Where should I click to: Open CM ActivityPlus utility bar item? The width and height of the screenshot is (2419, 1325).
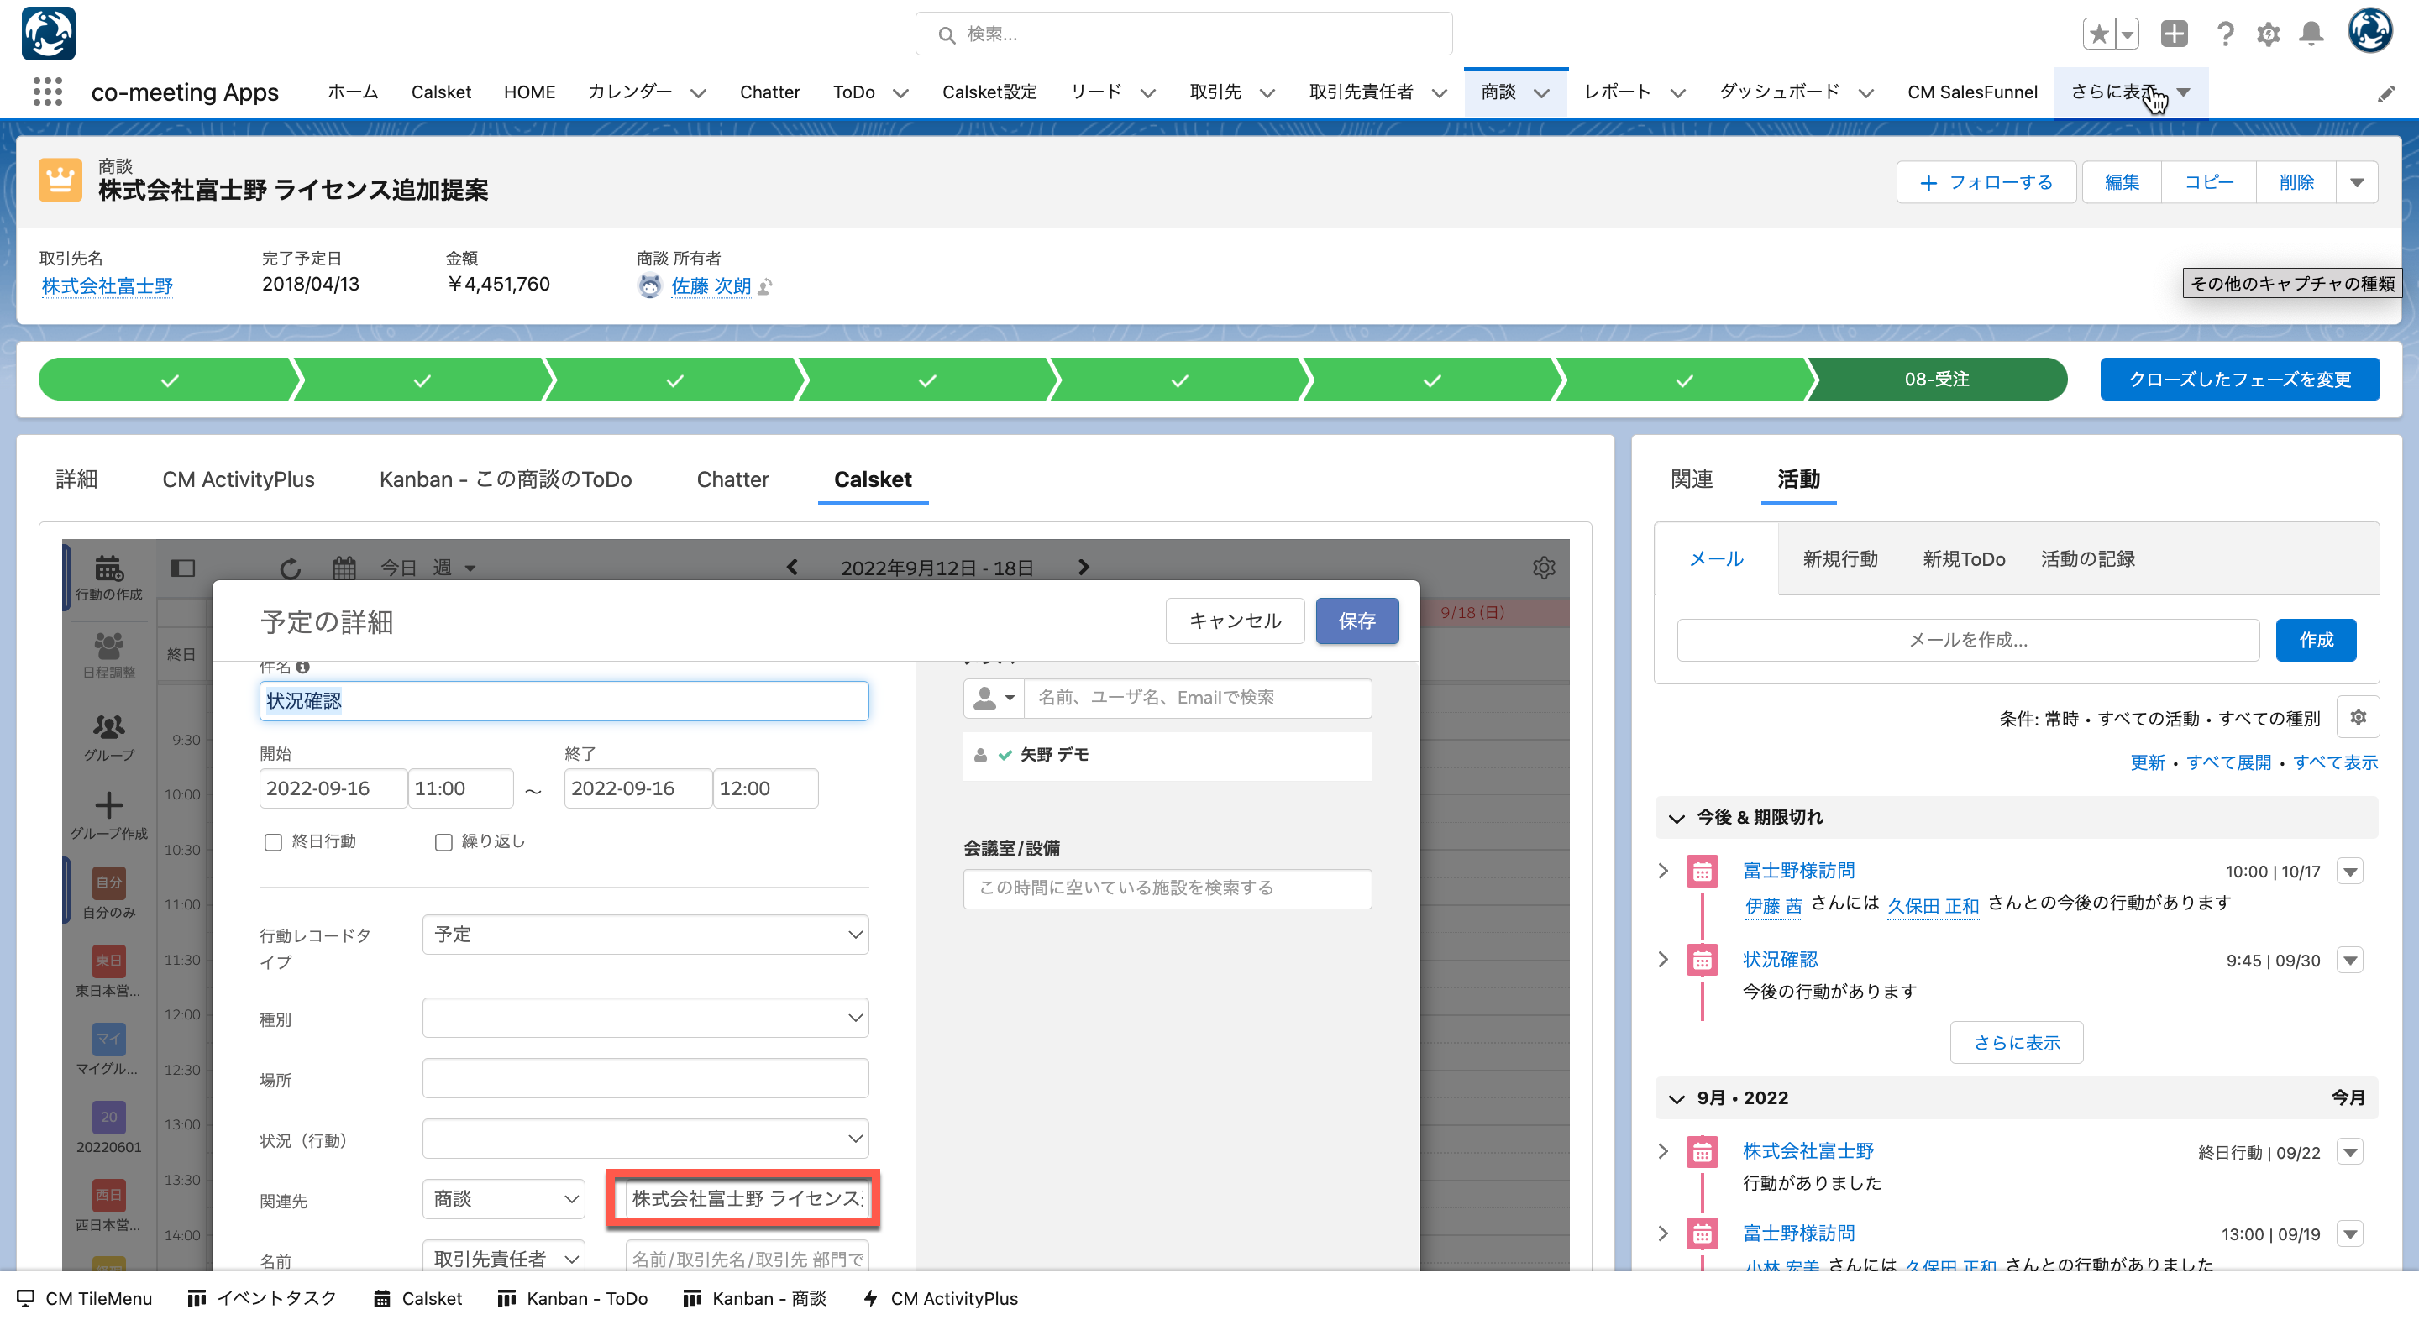click(940, 1298)
